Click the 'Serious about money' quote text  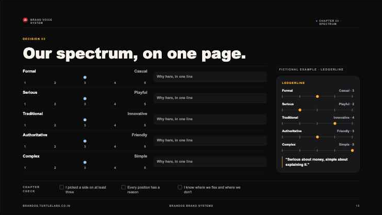pos(317,162)
